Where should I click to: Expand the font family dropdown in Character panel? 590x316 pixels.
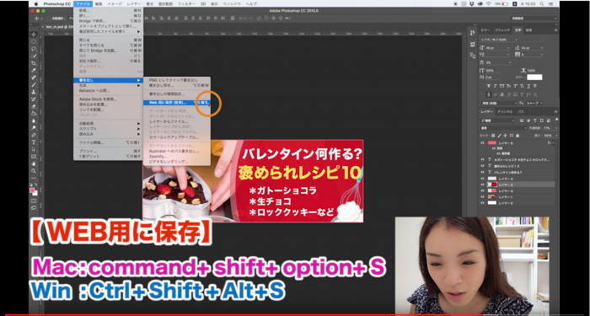[x=499, y=40]
